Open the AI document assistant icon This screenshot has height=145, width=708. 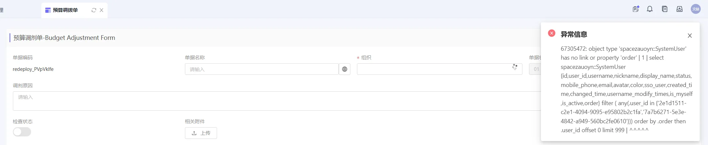[x=636, y=9]
